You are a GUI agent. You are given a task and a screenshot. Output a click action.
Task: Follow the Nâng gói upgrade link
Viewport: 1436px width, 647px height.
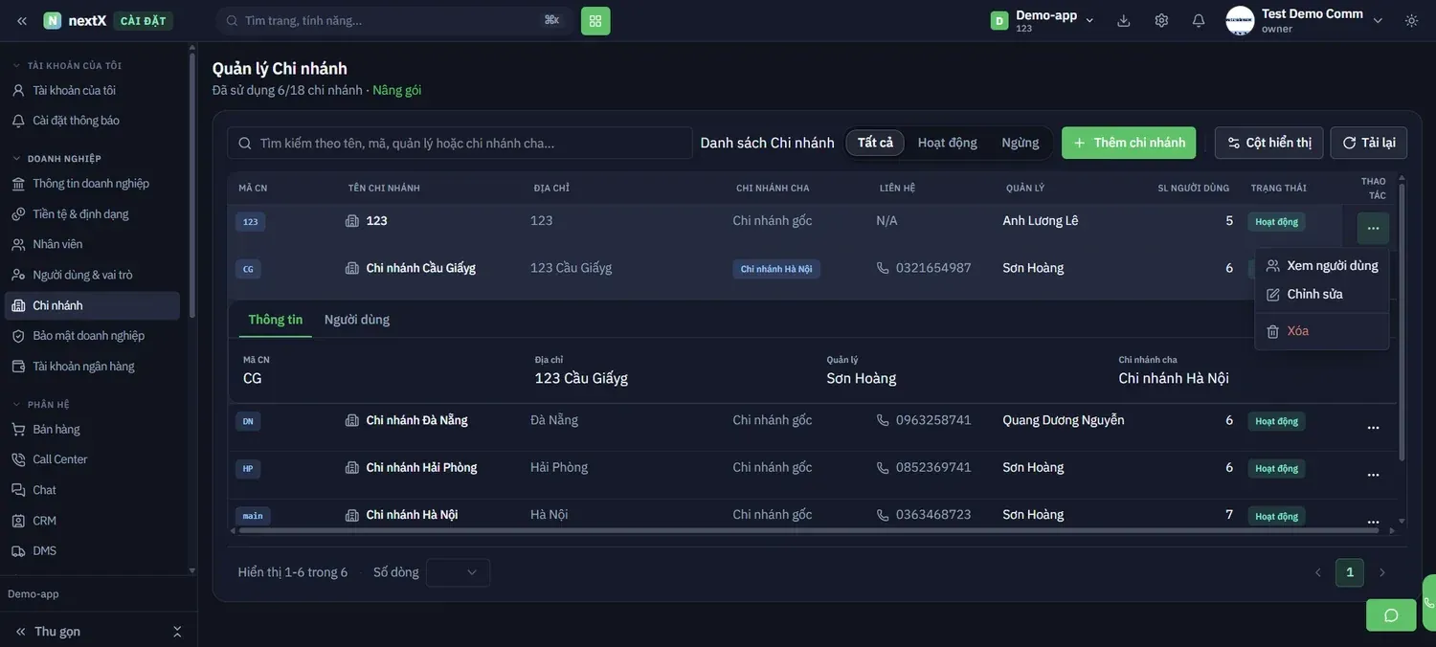click(x=397, y=90)
